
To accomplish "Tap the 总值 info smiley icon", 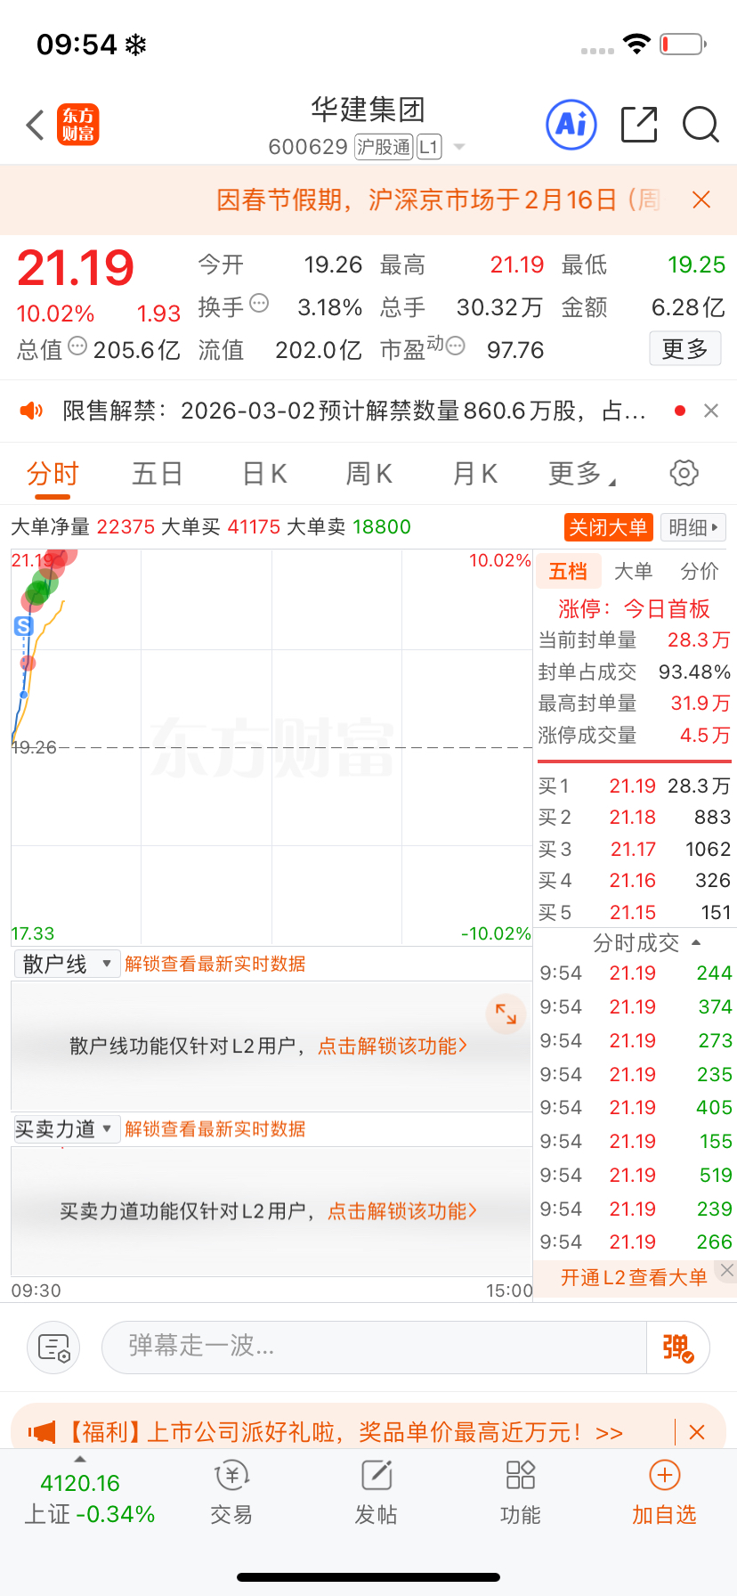I will click(x=77, y=346).
